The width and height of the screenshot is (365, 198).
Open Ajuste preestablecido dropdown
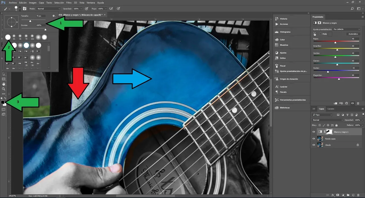pos(346,29)
